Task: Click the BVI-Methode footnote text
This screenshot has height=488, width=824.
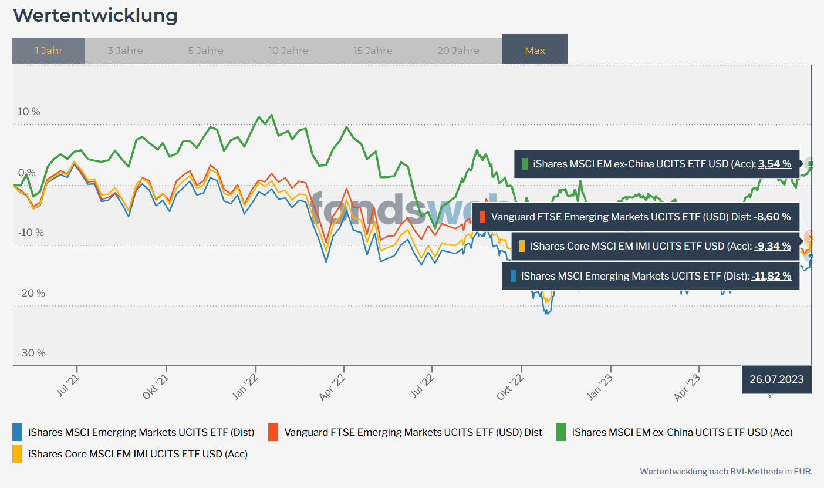Action: tap(726, 472)
